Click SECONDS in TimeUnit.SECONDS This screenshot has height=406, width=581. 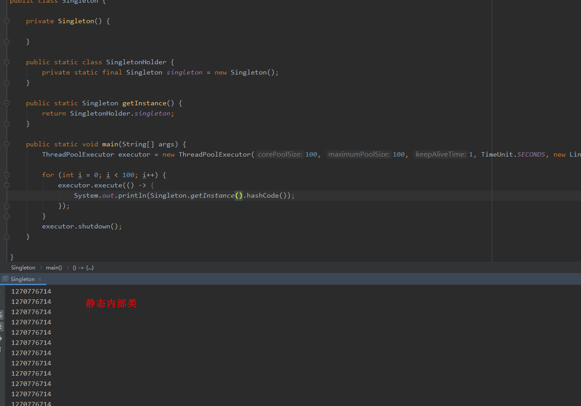tap(531, 154)
